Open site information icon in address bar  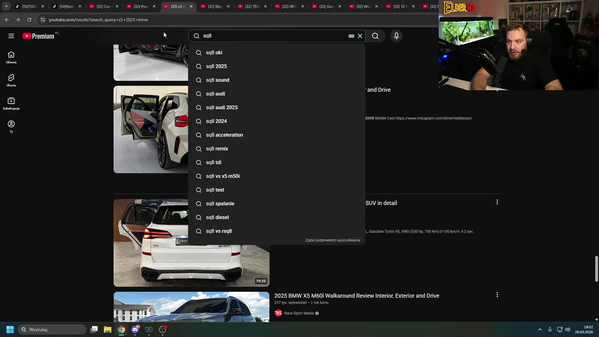43,20
